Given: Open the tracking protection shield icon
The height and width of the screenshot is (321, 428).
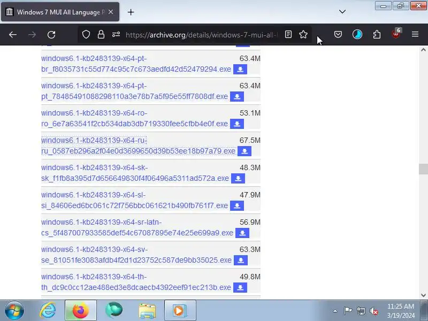Looking at the screenshot, I should [86, 34].
